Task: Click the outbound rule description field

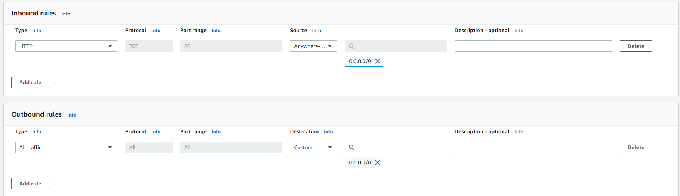Action: pos(533,147)
